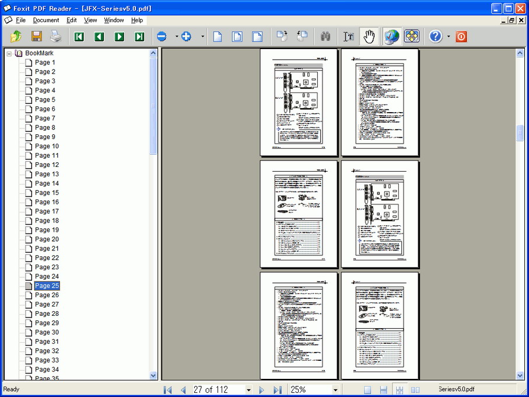Image resolution: width=529 pixels, height=397 pixels.
Task: Click document scrollbar down arrow
Action: tap(520, 375)
